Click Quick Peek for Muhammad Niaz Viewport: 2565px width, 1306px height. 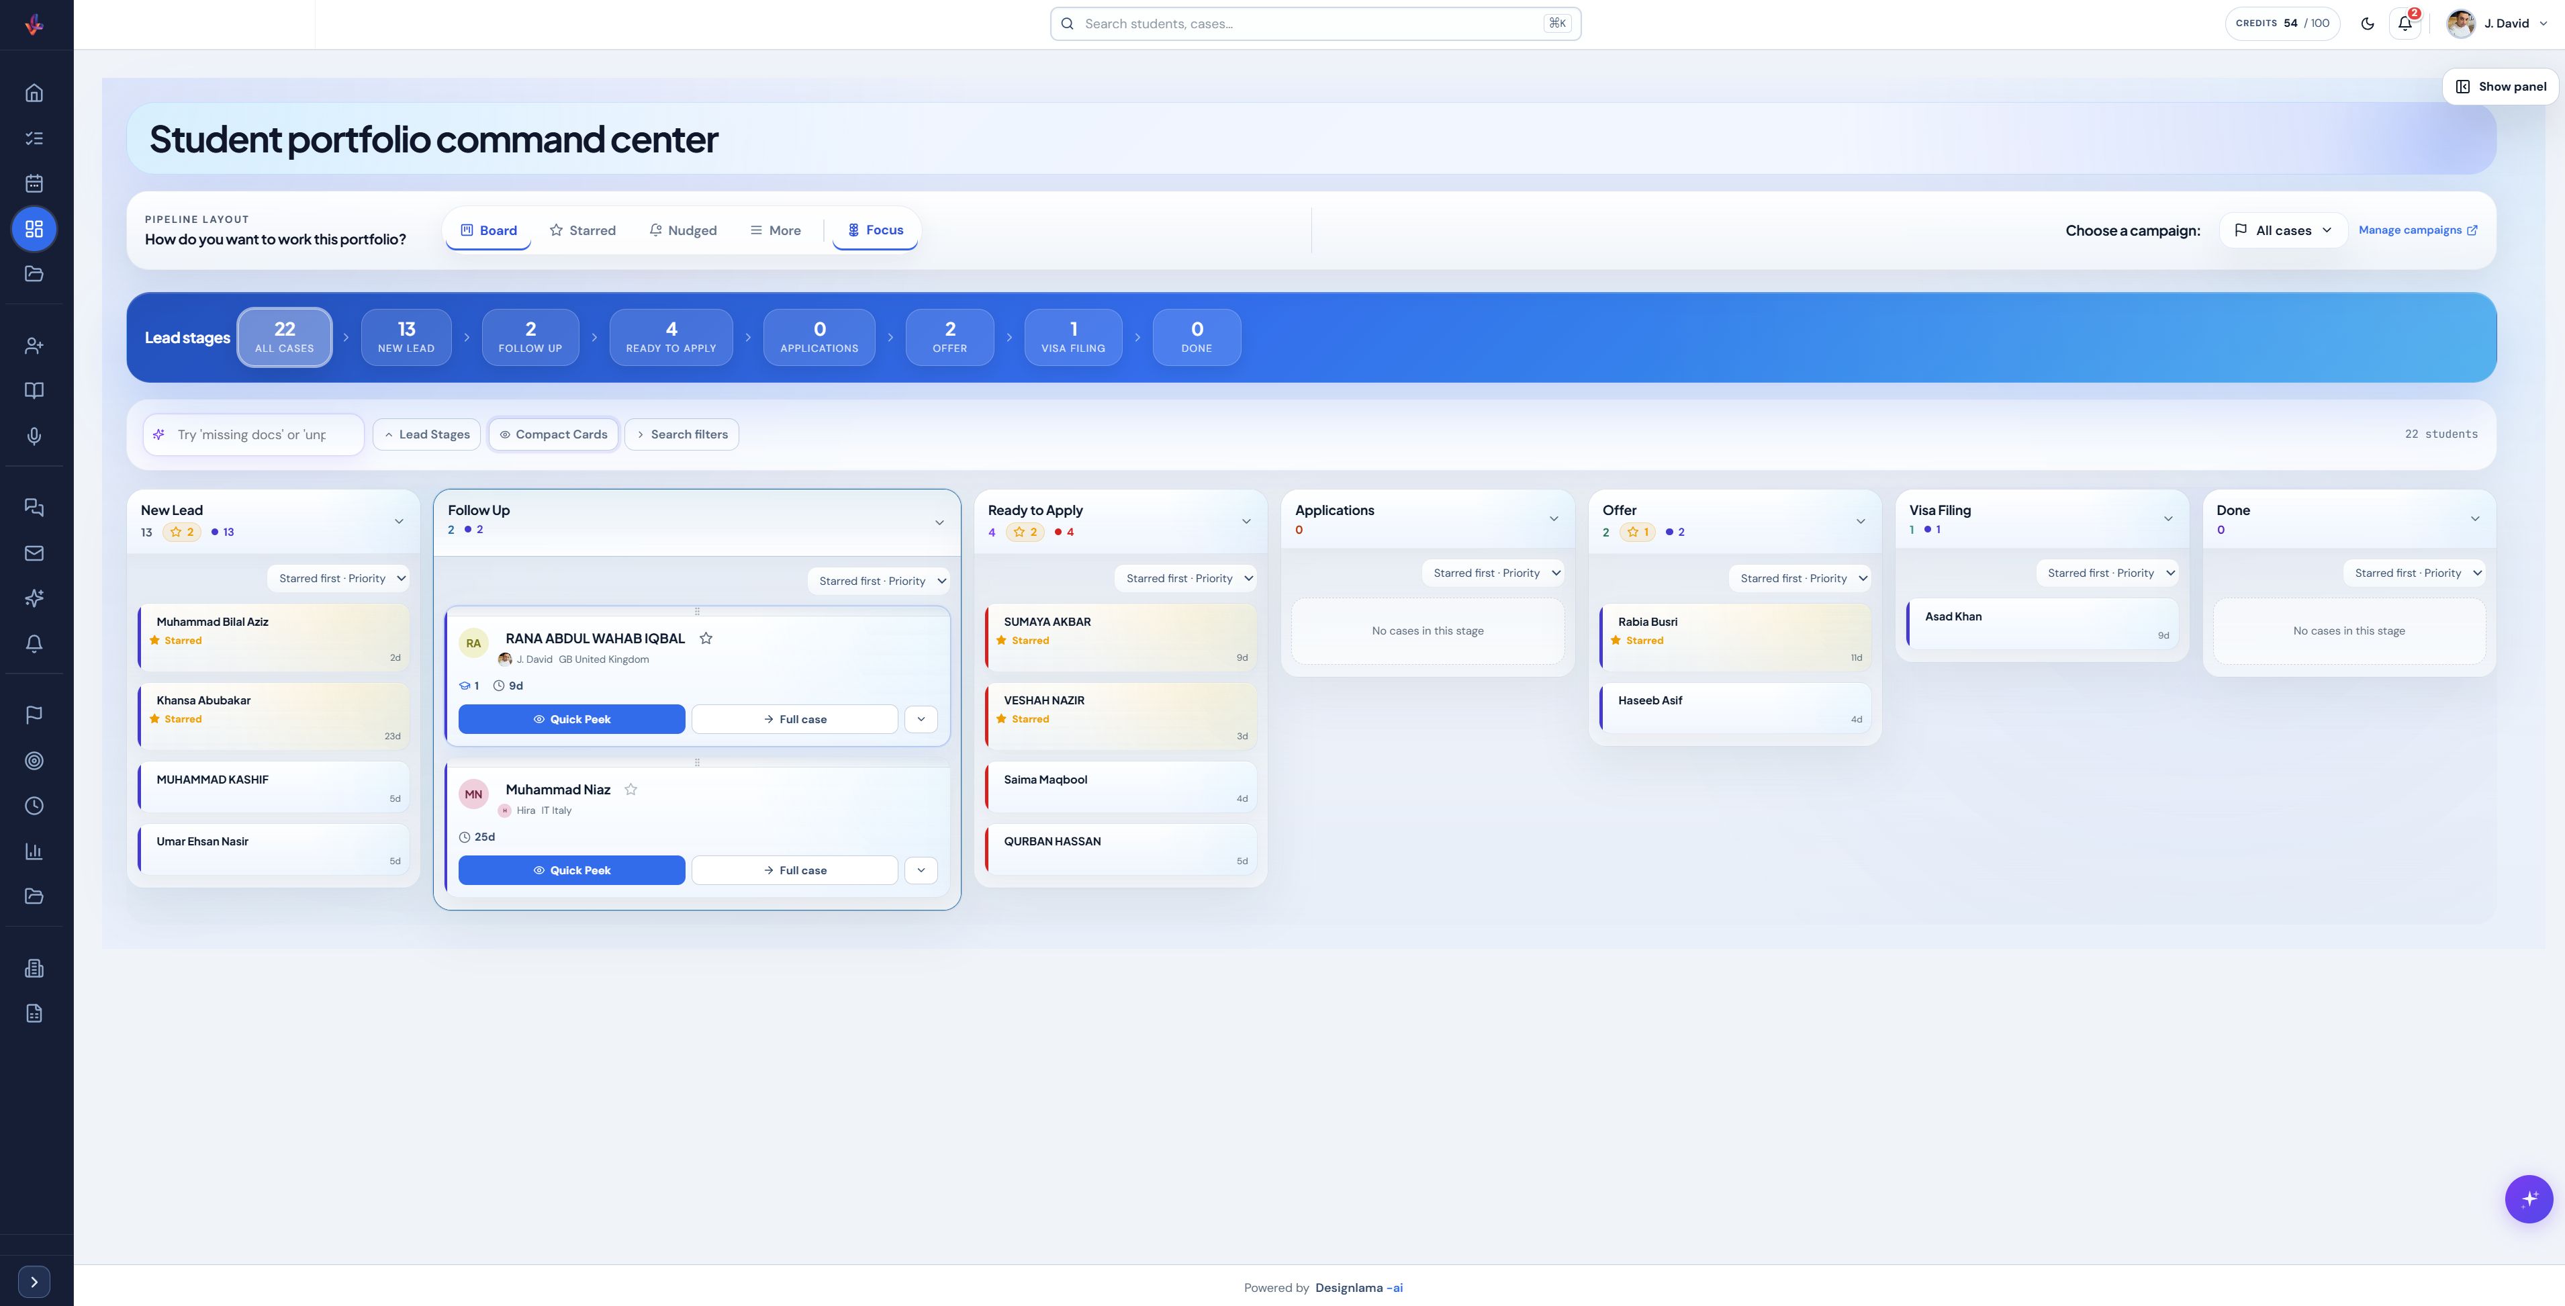click(x=571, y=870)
